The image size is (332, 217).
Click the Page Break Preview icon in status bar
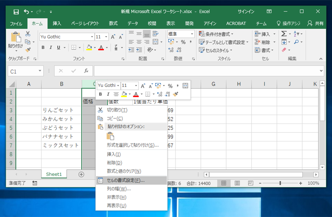click(250, 183)
